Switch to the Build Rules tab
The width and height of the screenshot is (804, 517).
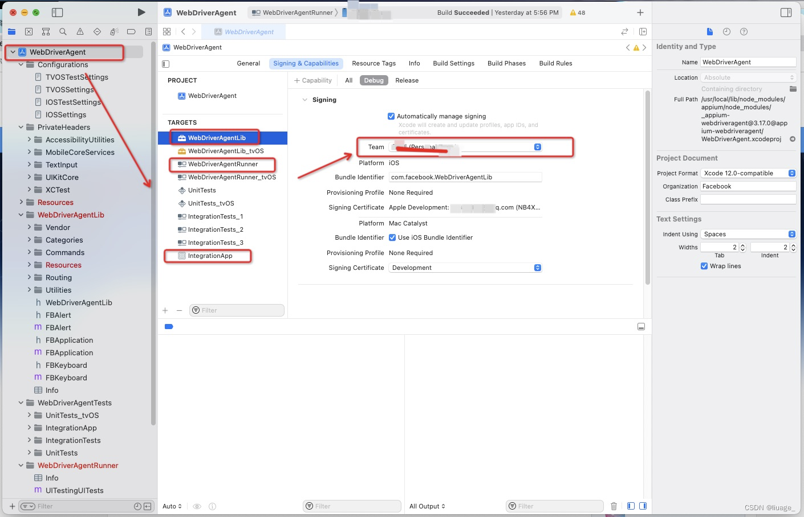click(x=556, y=63)
